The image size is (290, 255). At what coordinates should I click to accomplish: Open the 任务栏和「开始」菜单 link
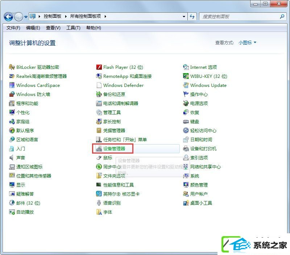(x=125, y=140)
